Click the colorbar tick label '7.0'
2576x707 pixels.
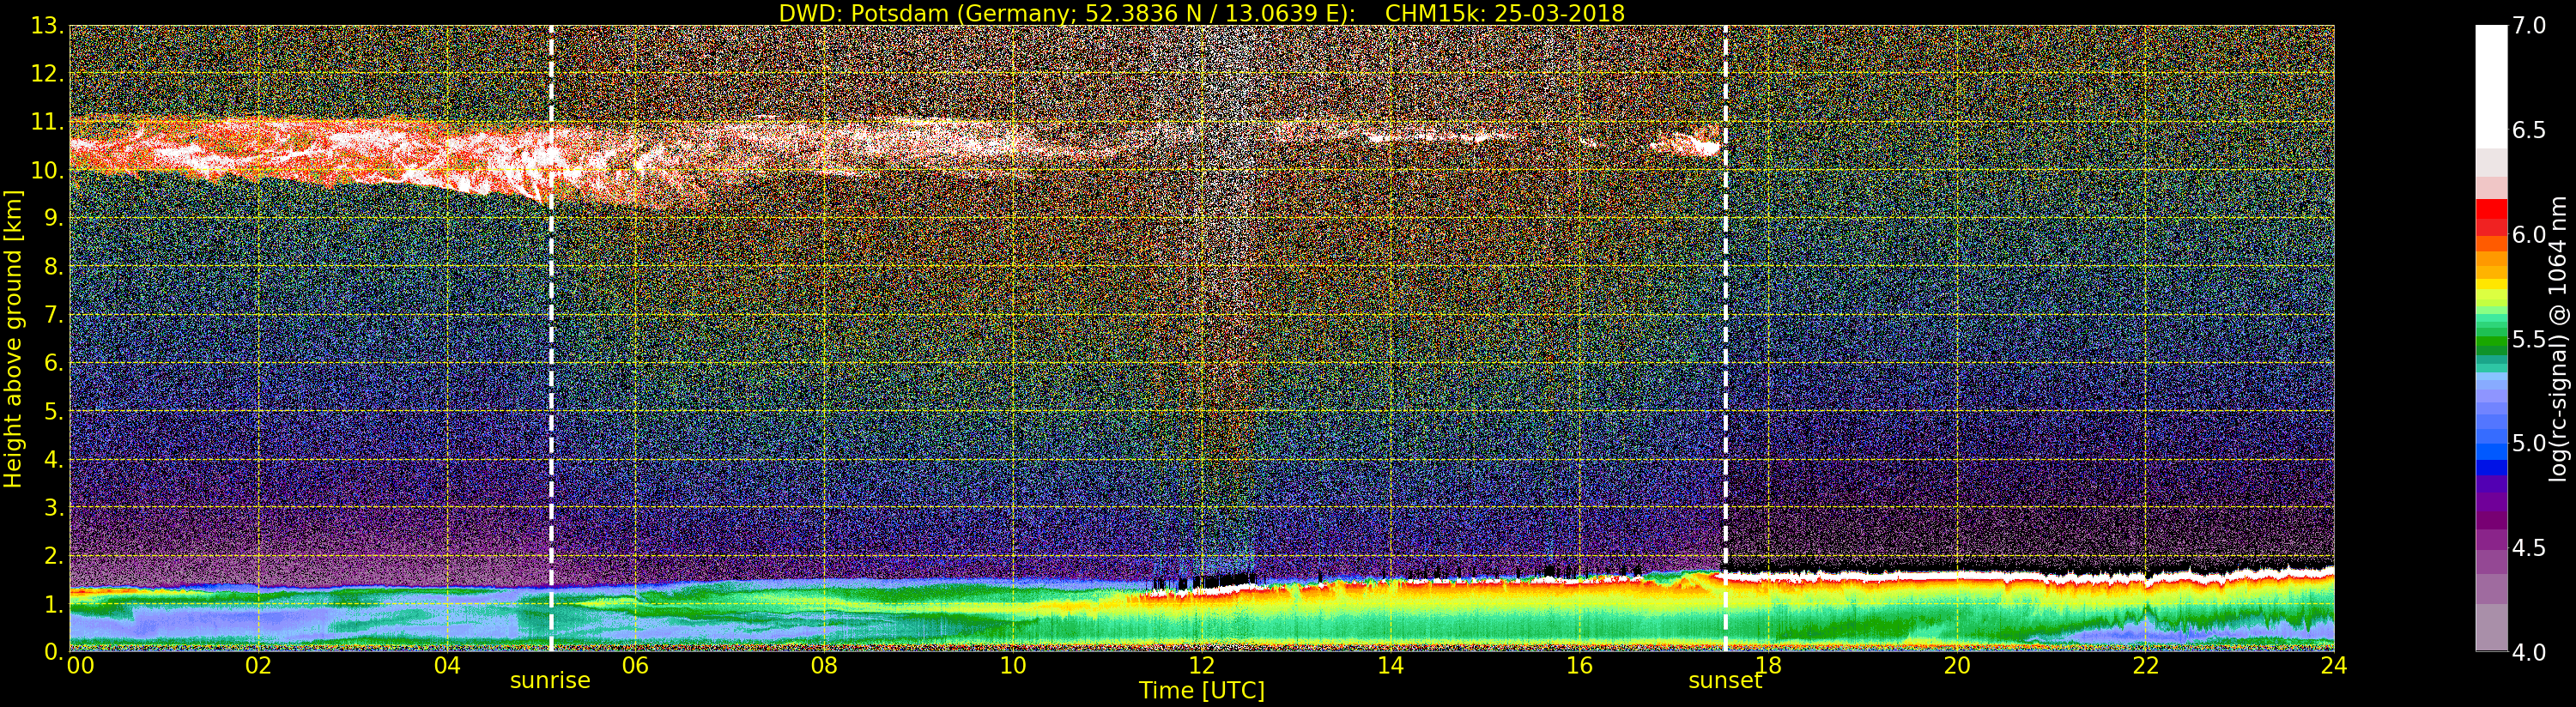click(x=2529, y=26)
